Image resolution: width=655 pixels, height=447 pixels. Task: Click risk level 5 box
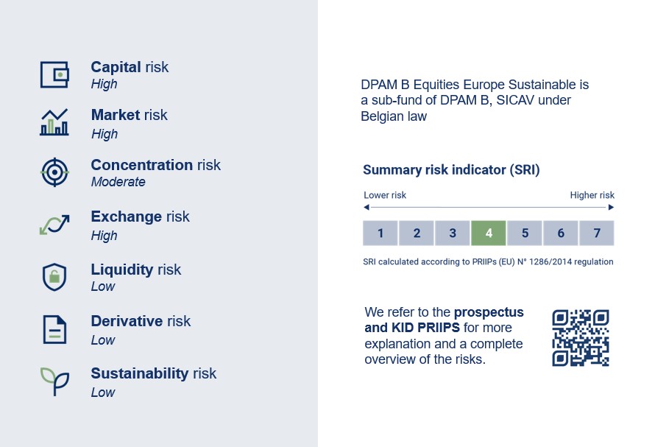525,233
